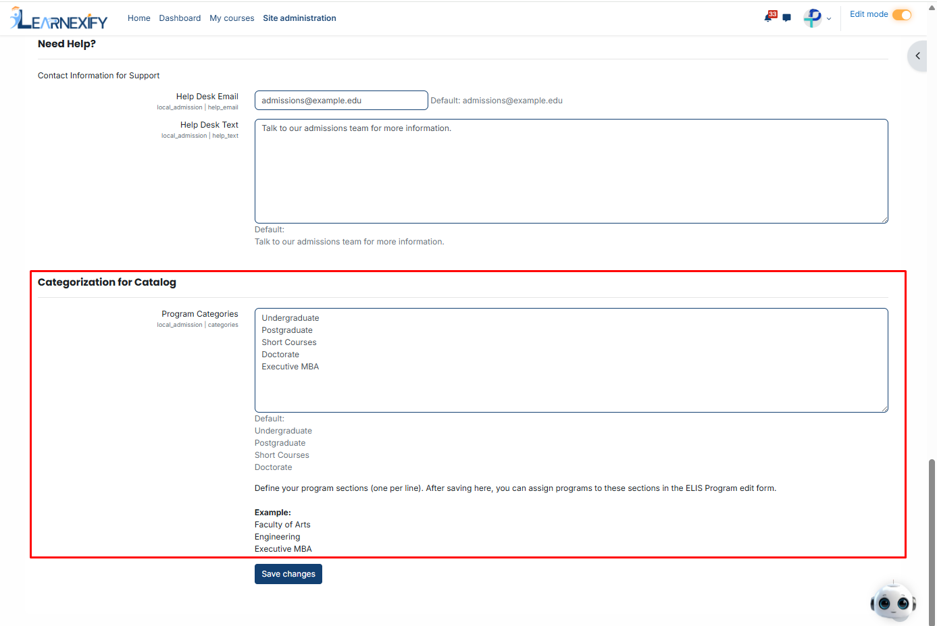The width and height of the screenshot is (937, 626).
Task: Click the 'Define your program sections' description
Action: pos(515,488)
